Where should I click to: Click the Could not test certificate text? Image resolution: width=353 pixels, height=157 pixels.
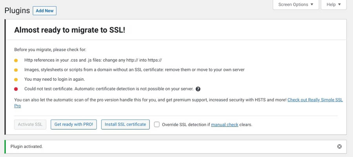coord(108,89)
